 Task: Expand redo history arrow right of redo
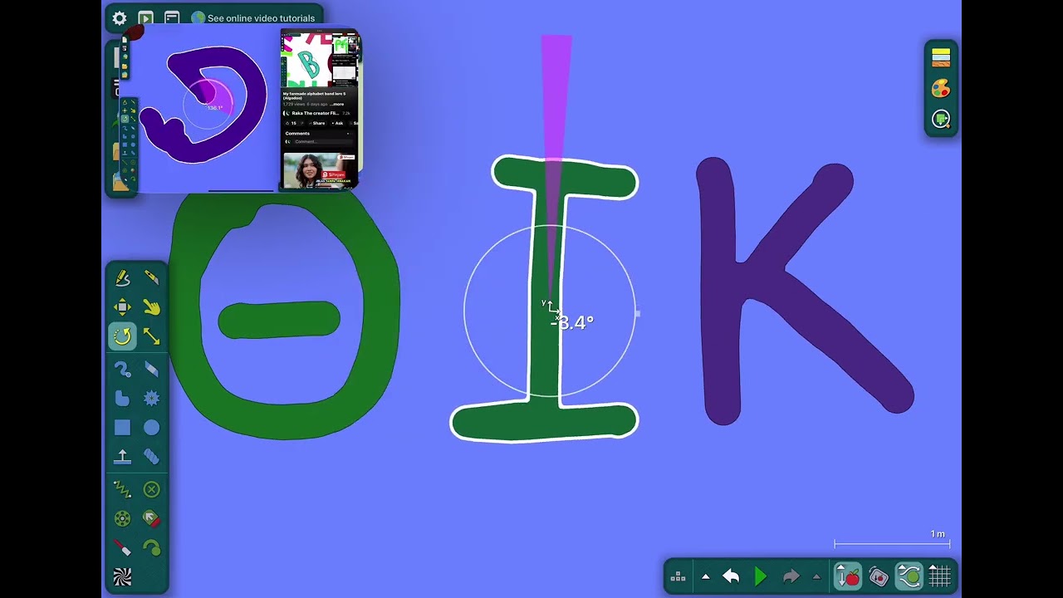(816, 576)
